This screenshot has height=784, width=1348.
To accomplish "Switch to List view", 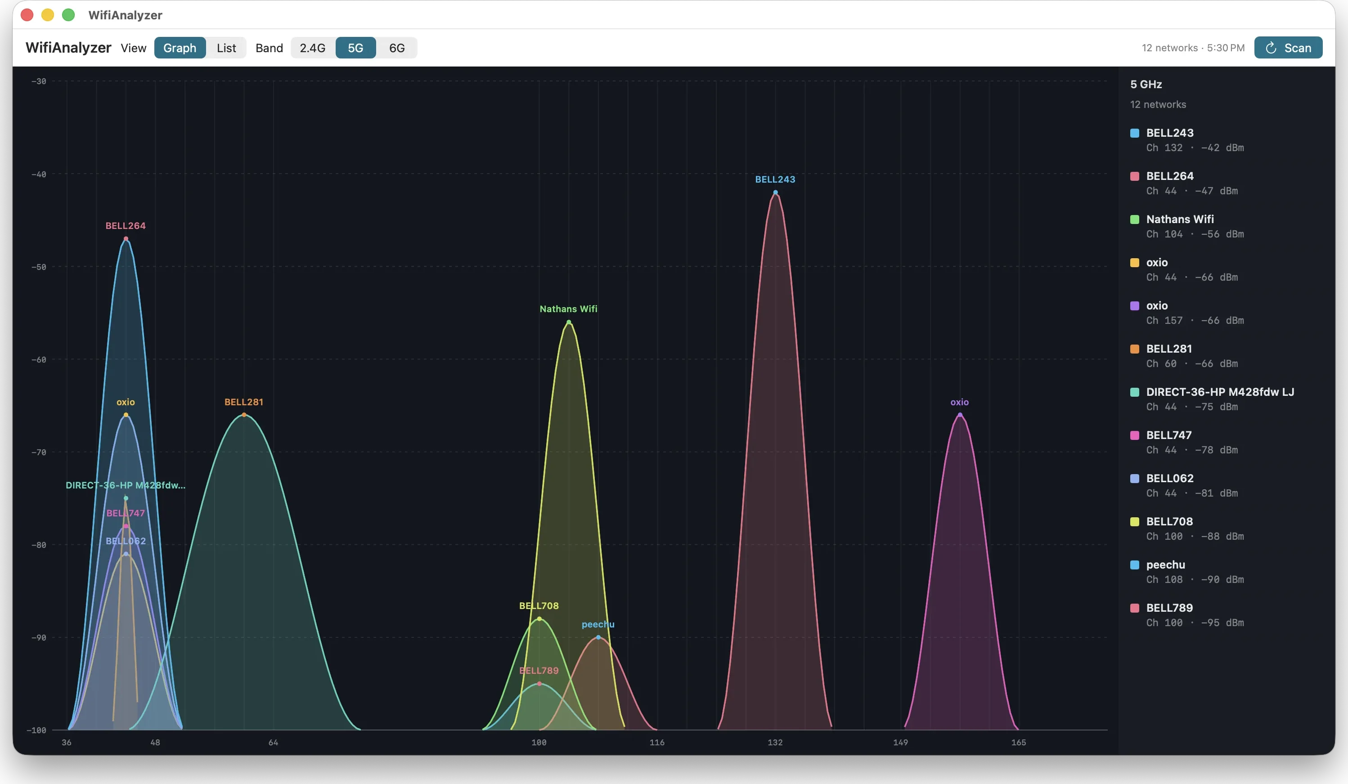I will [x=226, y=48].
